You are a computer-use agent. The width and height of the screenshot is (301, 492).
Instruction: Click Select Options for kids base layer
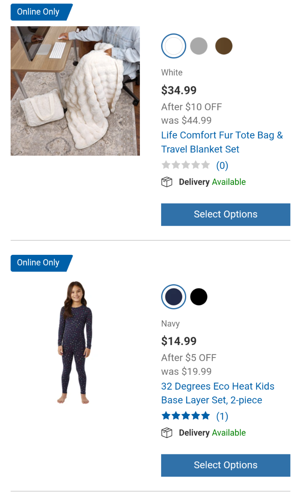click(x=225, y=465)
